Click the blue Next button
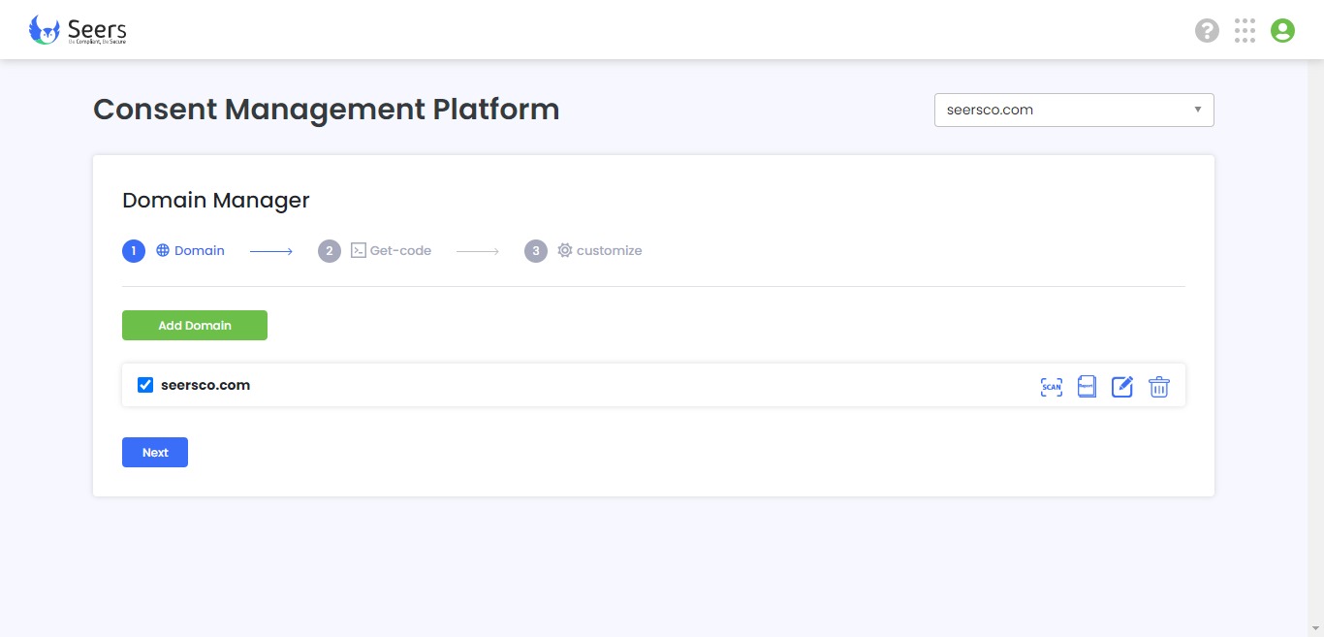 pos(155,453)
